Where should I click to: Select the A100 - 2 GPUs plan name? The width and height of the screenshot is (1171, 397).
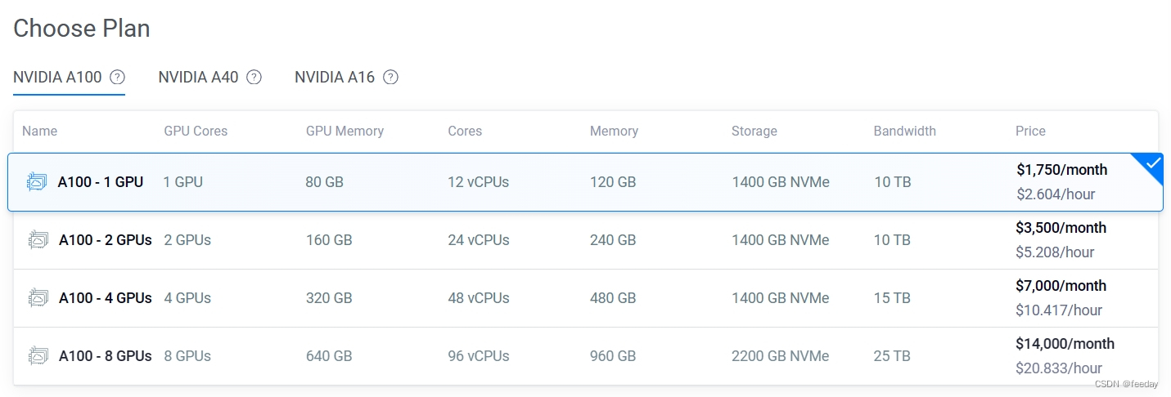[x=105, y=240]
